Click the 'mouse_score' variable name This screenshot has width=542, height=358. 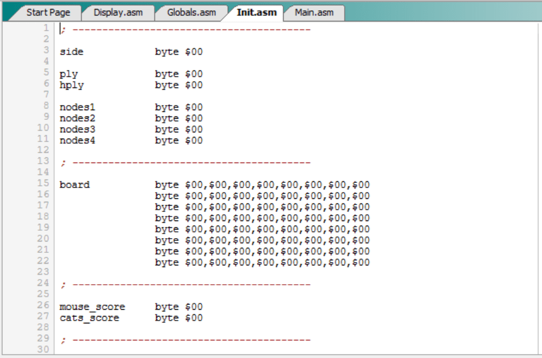coord(92,307)
